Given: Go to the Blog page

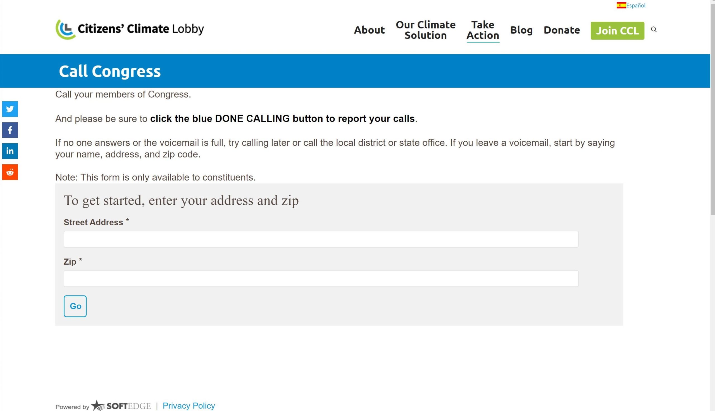Looking at the screenshot, I should pyautogui.click(x=521, y=30).
